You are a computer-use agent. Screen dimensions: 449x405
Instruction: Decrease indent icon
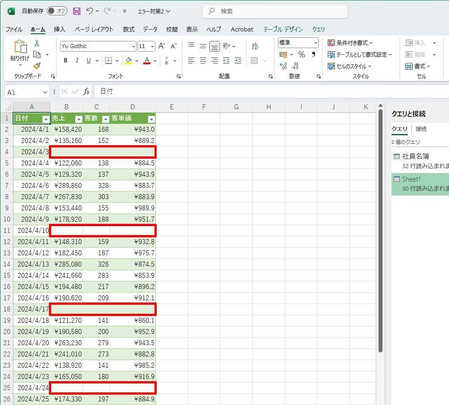point(226,61)
